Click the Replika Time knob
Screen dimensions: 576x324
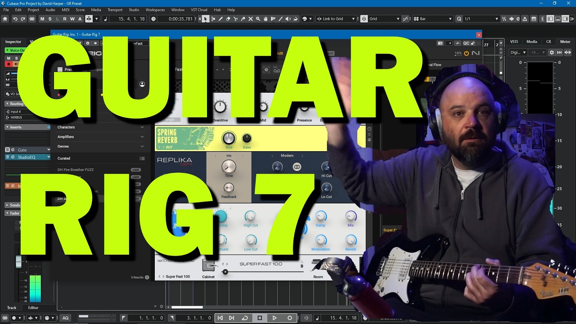(229, 167)
